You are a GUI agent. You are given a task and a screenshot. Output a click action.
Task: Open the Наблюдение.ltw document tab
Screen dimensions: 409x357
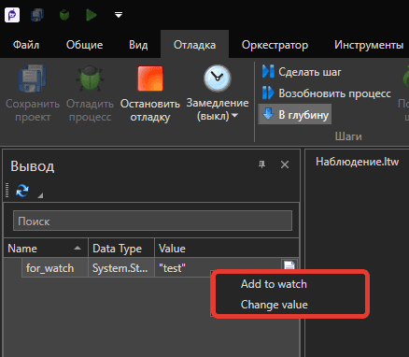point(357,162)
